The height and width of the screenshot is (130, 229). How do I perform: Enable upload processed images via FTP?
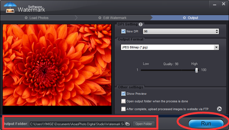[123, 109]
